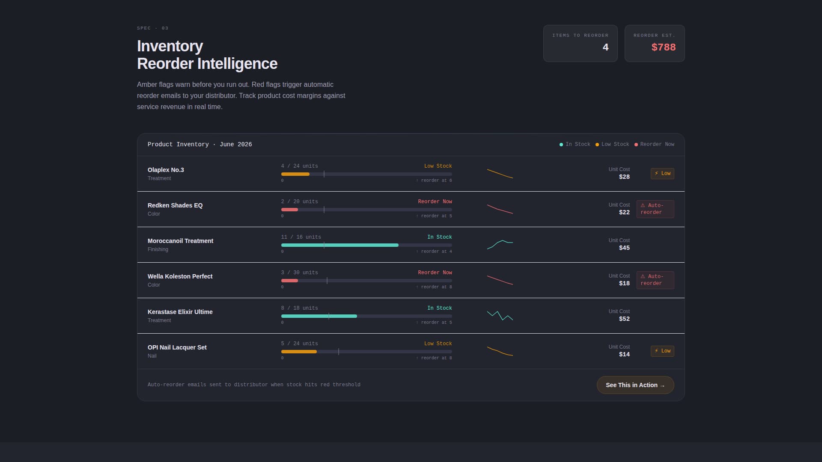The image size is (822, 462).
Task: Click the 'reorder at 4' label
Action: pos(434,252)
